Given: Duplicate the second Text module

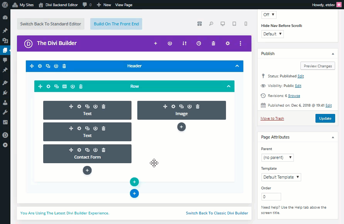Looking at the screenshot, I should click(87, 128).
